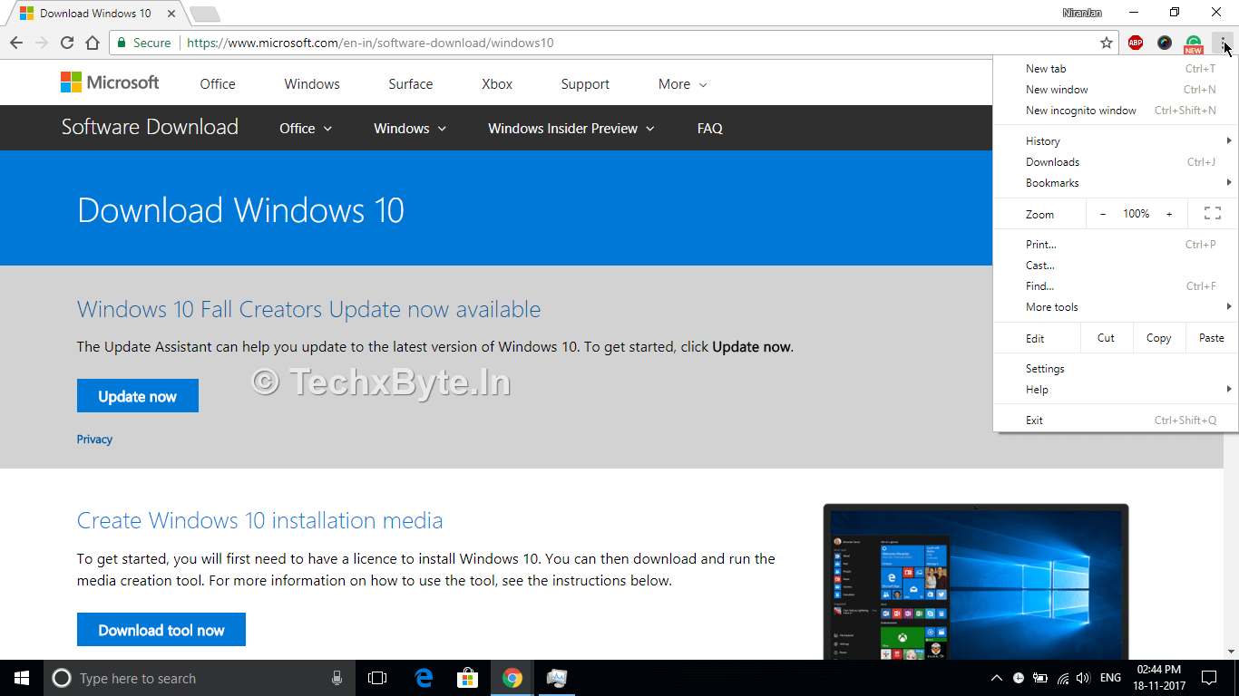
Task: Click the Cortana microphone icon
Action: pos(337,678)
